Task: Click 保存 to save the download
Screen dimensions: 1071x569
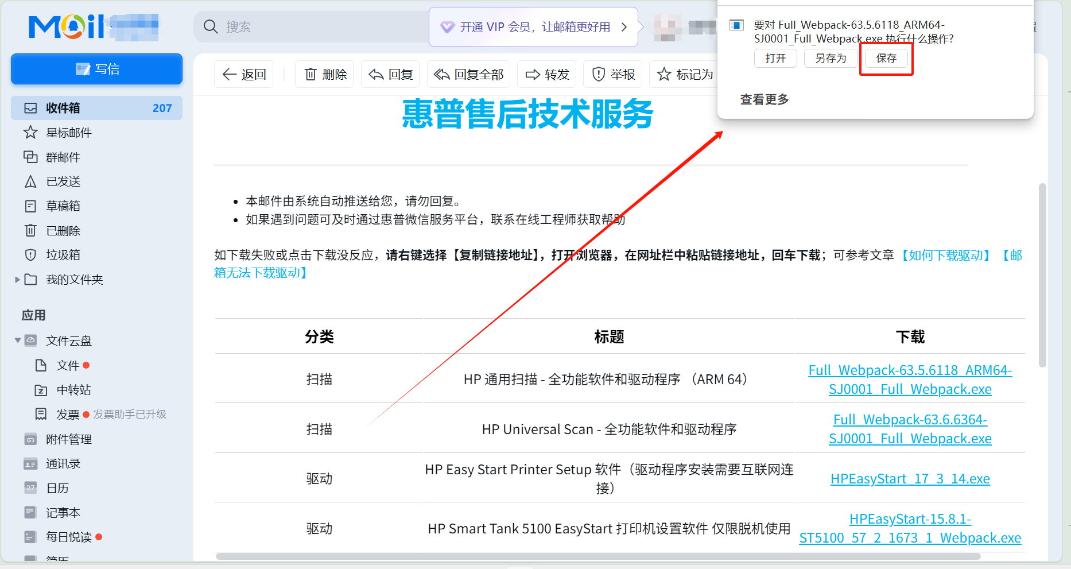Action: click(x=886, y=59)
